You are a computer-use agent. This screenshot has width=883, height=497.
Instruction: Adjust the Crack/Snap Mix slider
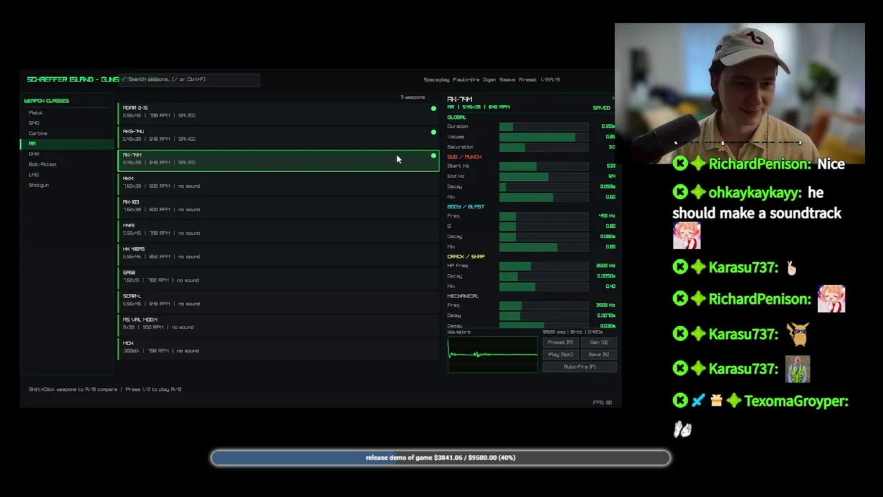[x=544, y=286]
